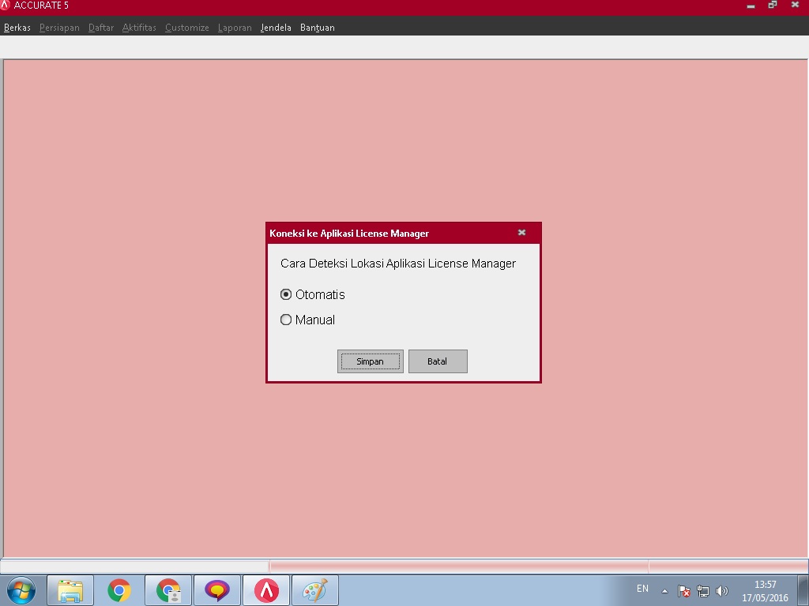This screenshot has width=809, height=606.
Task: Select the Manual radio button
Action: point(286,320)
